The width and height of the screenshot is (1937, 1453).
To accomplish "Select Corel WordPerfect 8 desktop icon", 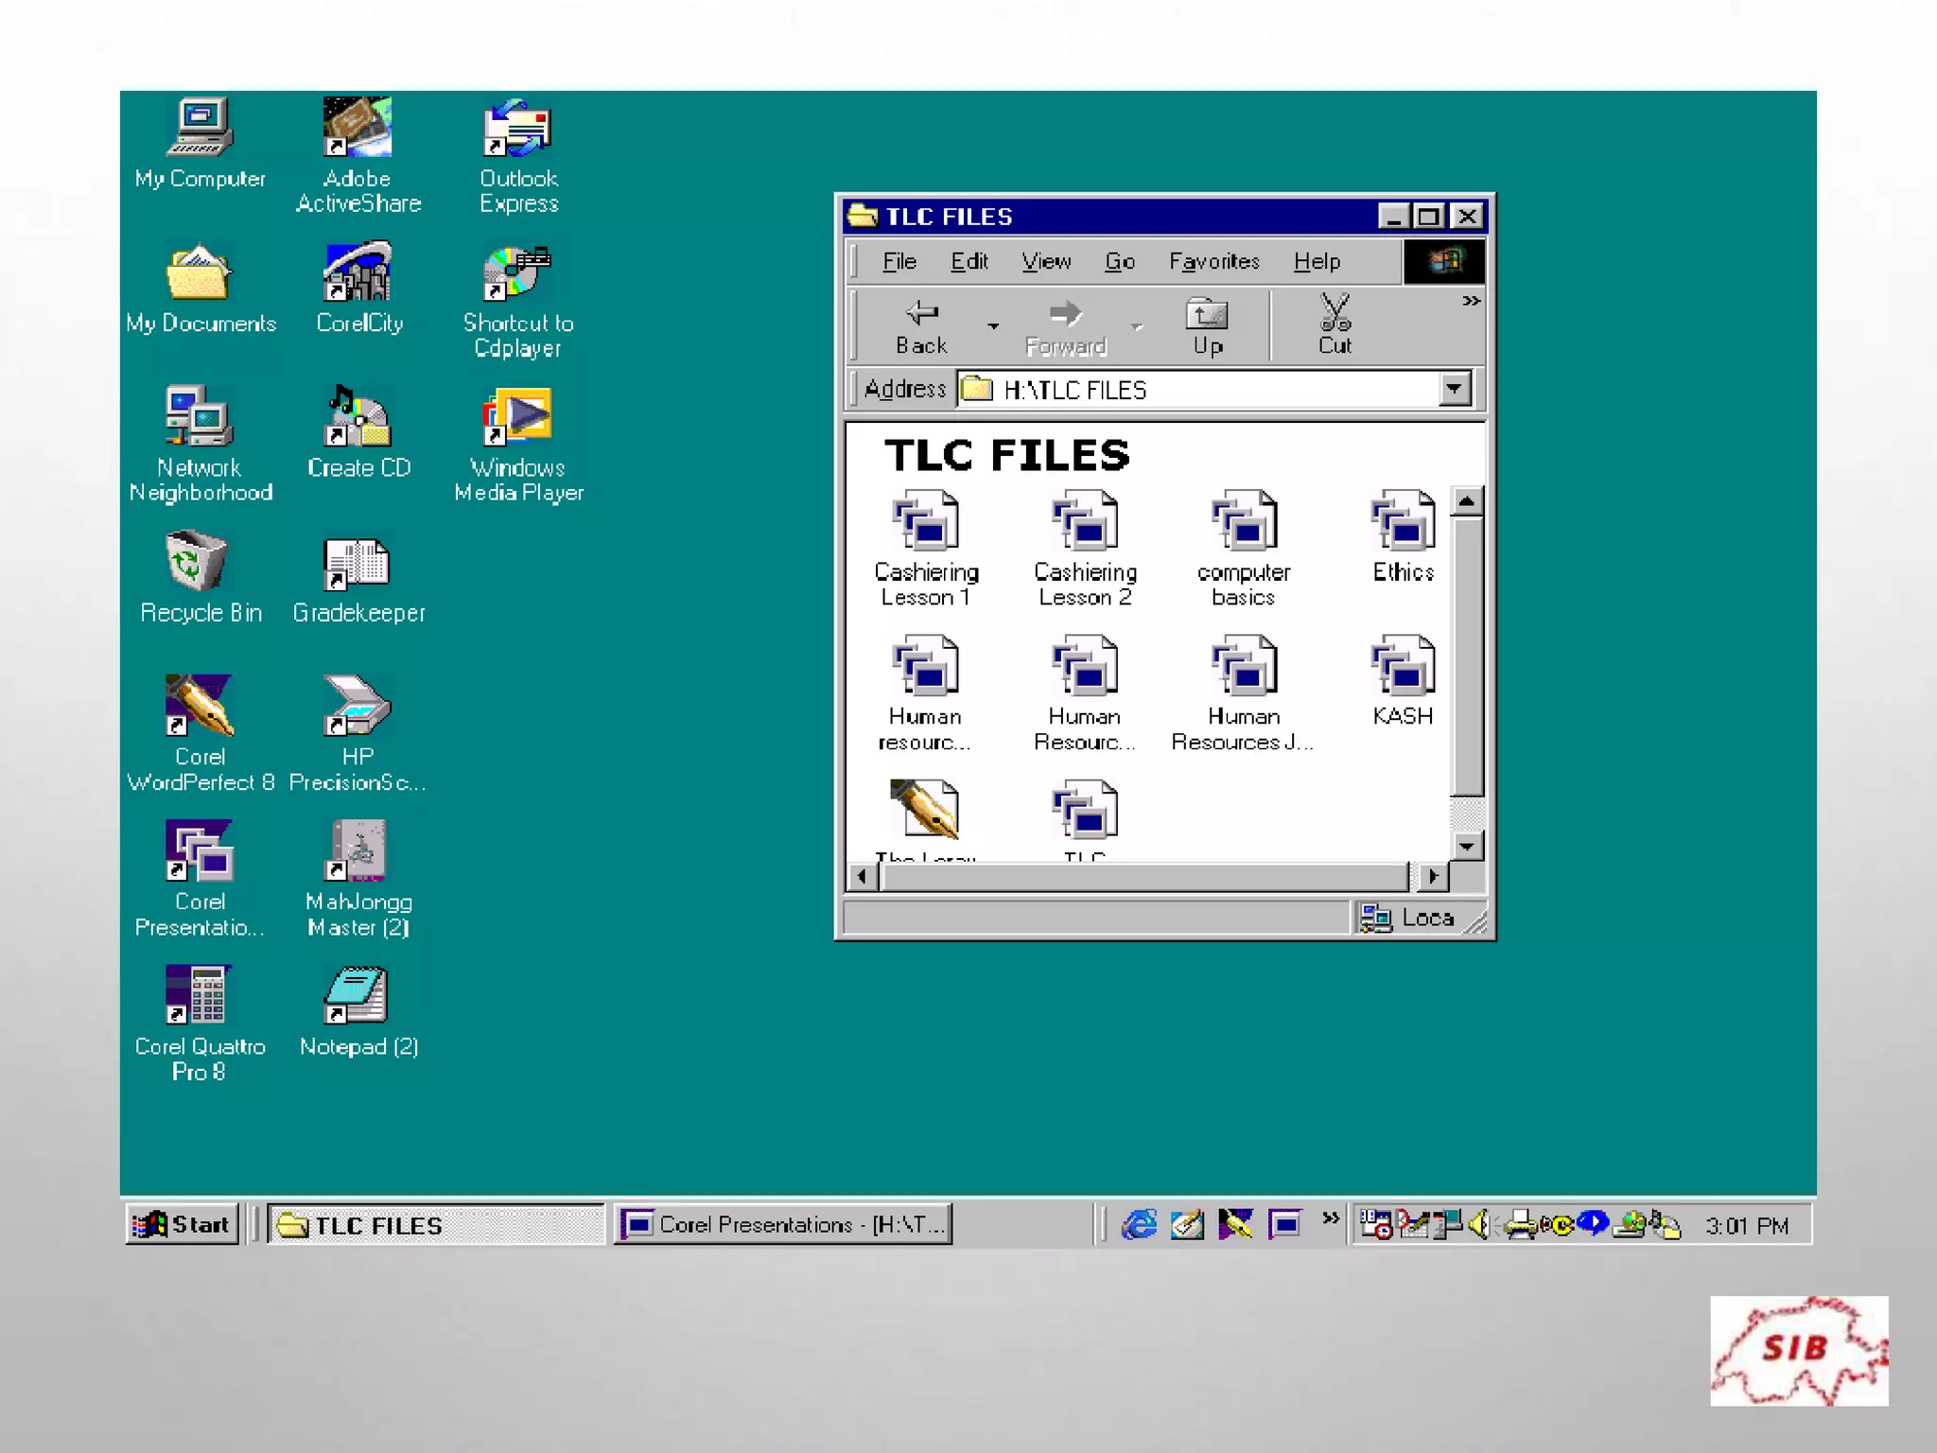I will (199, 707).
